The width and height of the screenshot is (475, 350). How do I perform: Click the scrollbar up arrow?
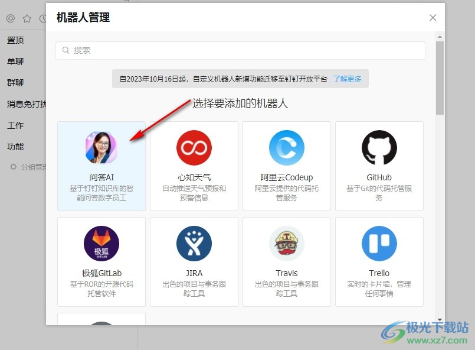point(440,37)
